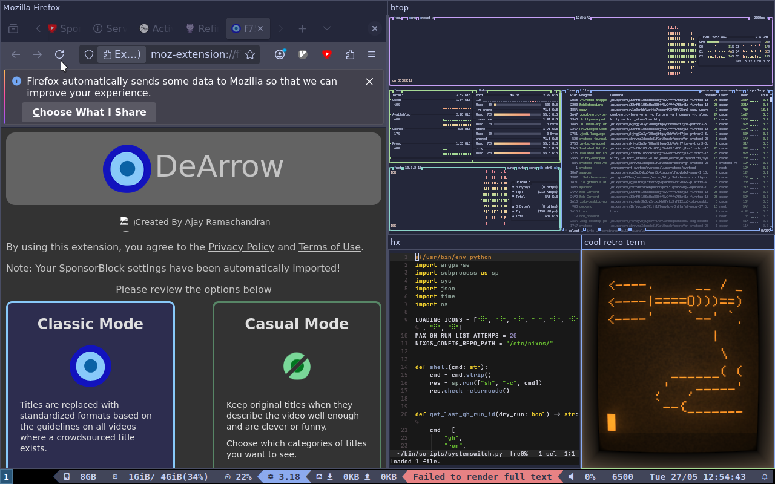Open the Firefox account profile icon
The width and height of the screenshot is (775, 484).
coord(280,54)
